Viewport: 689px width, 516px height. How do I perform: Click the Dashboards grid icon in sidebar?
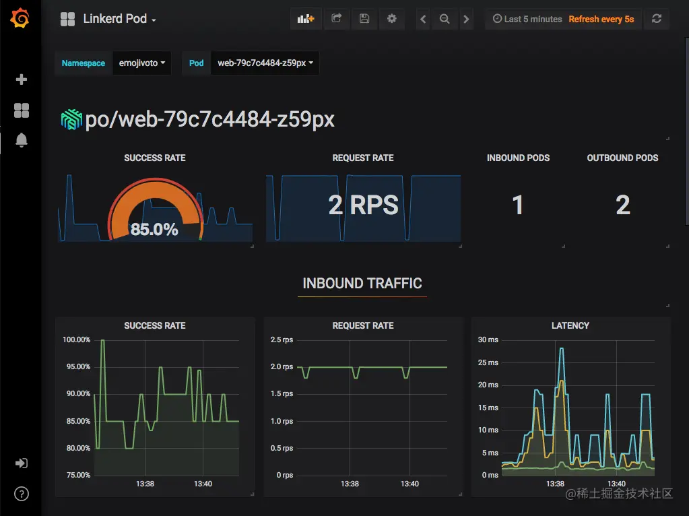click(20, 110)
